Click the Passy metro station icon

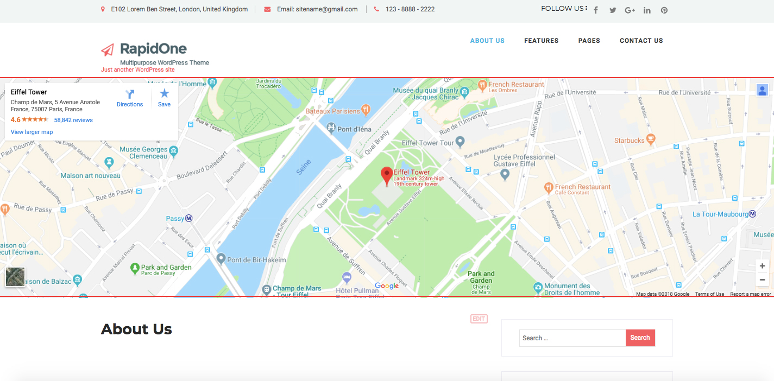(x=189, y=219)
